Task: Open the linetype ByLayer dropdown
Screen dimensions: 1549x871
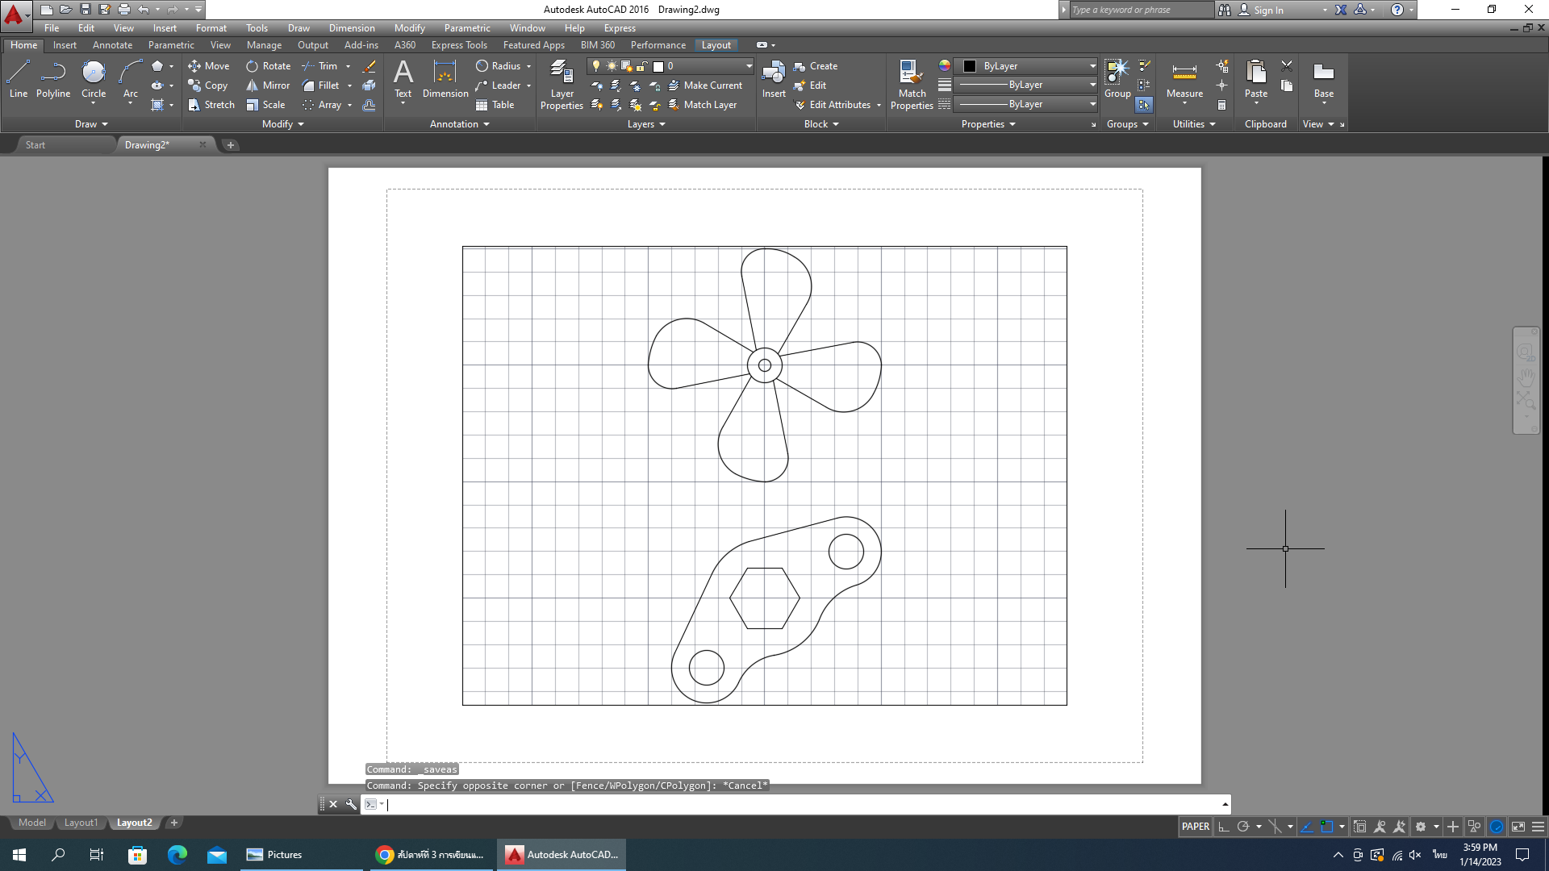Action: (1026, 104)
